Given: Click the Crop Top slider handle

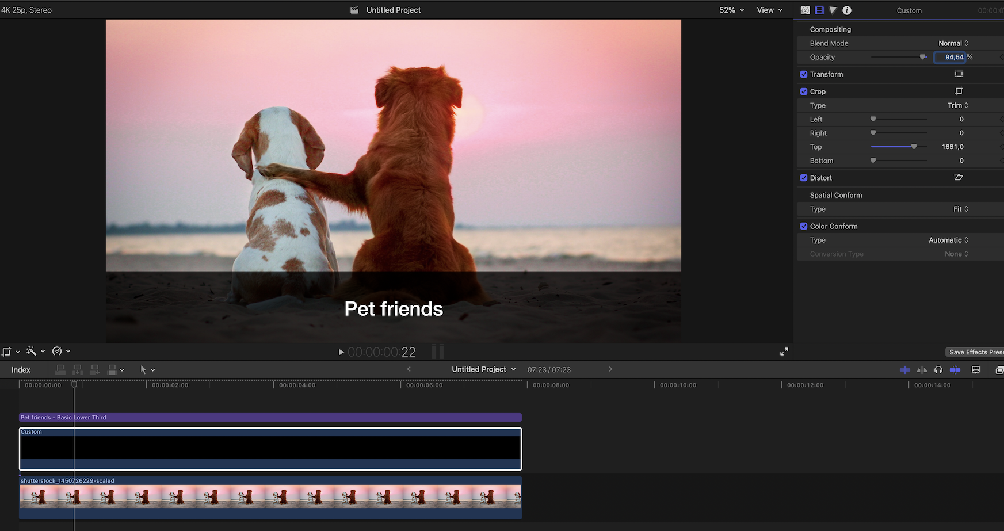Looking at the screenshot, I should 914,147.
